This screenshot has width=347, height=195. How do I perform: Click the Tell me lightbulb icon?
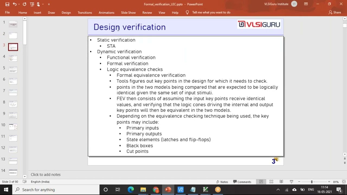(x=187, y=12)
